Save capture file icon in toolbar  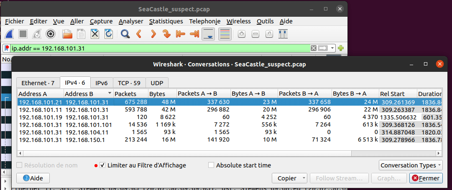point(81,34)
